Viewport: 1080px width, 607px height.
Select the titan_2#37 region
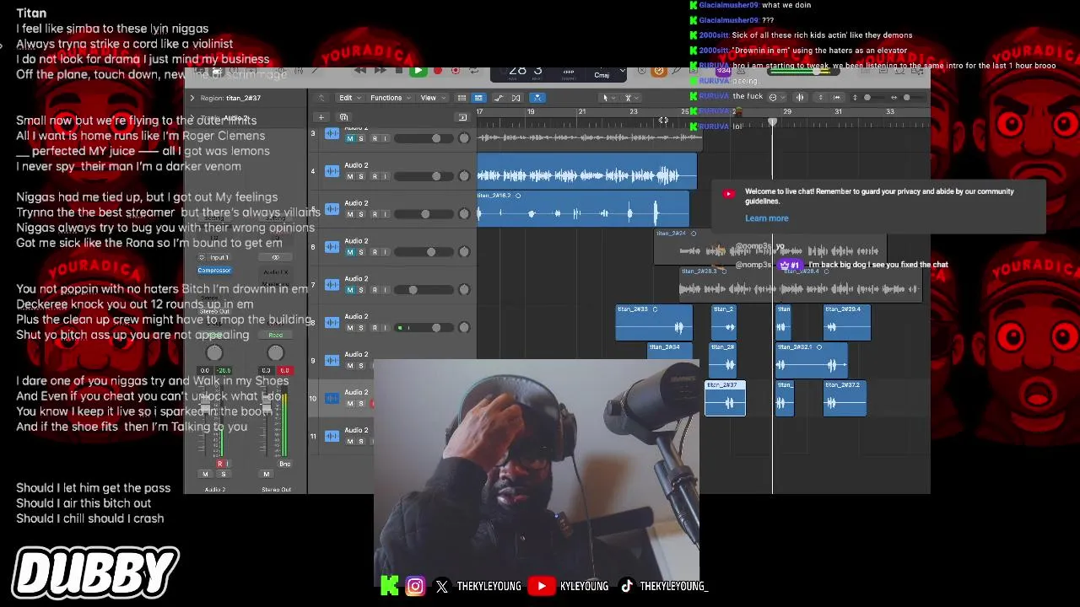(725, 398)
